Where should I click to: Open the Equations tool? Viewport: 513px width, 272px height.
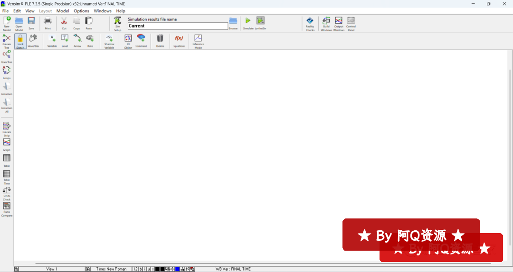[x=179, y=41]
